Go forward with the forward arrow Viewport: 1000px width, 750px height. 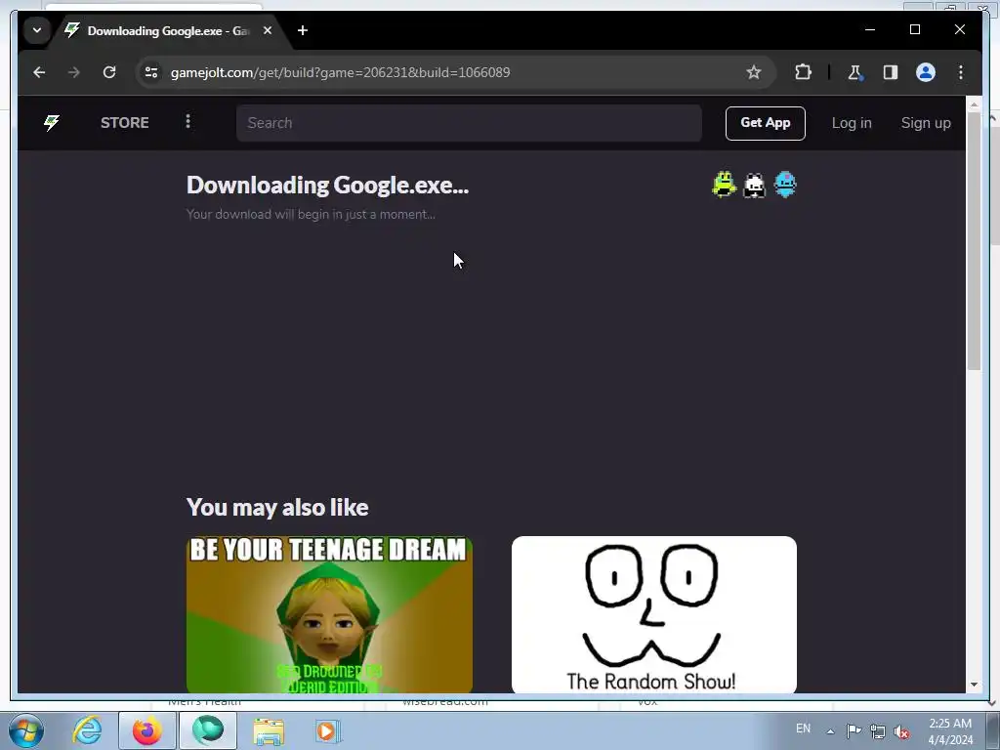74,72
